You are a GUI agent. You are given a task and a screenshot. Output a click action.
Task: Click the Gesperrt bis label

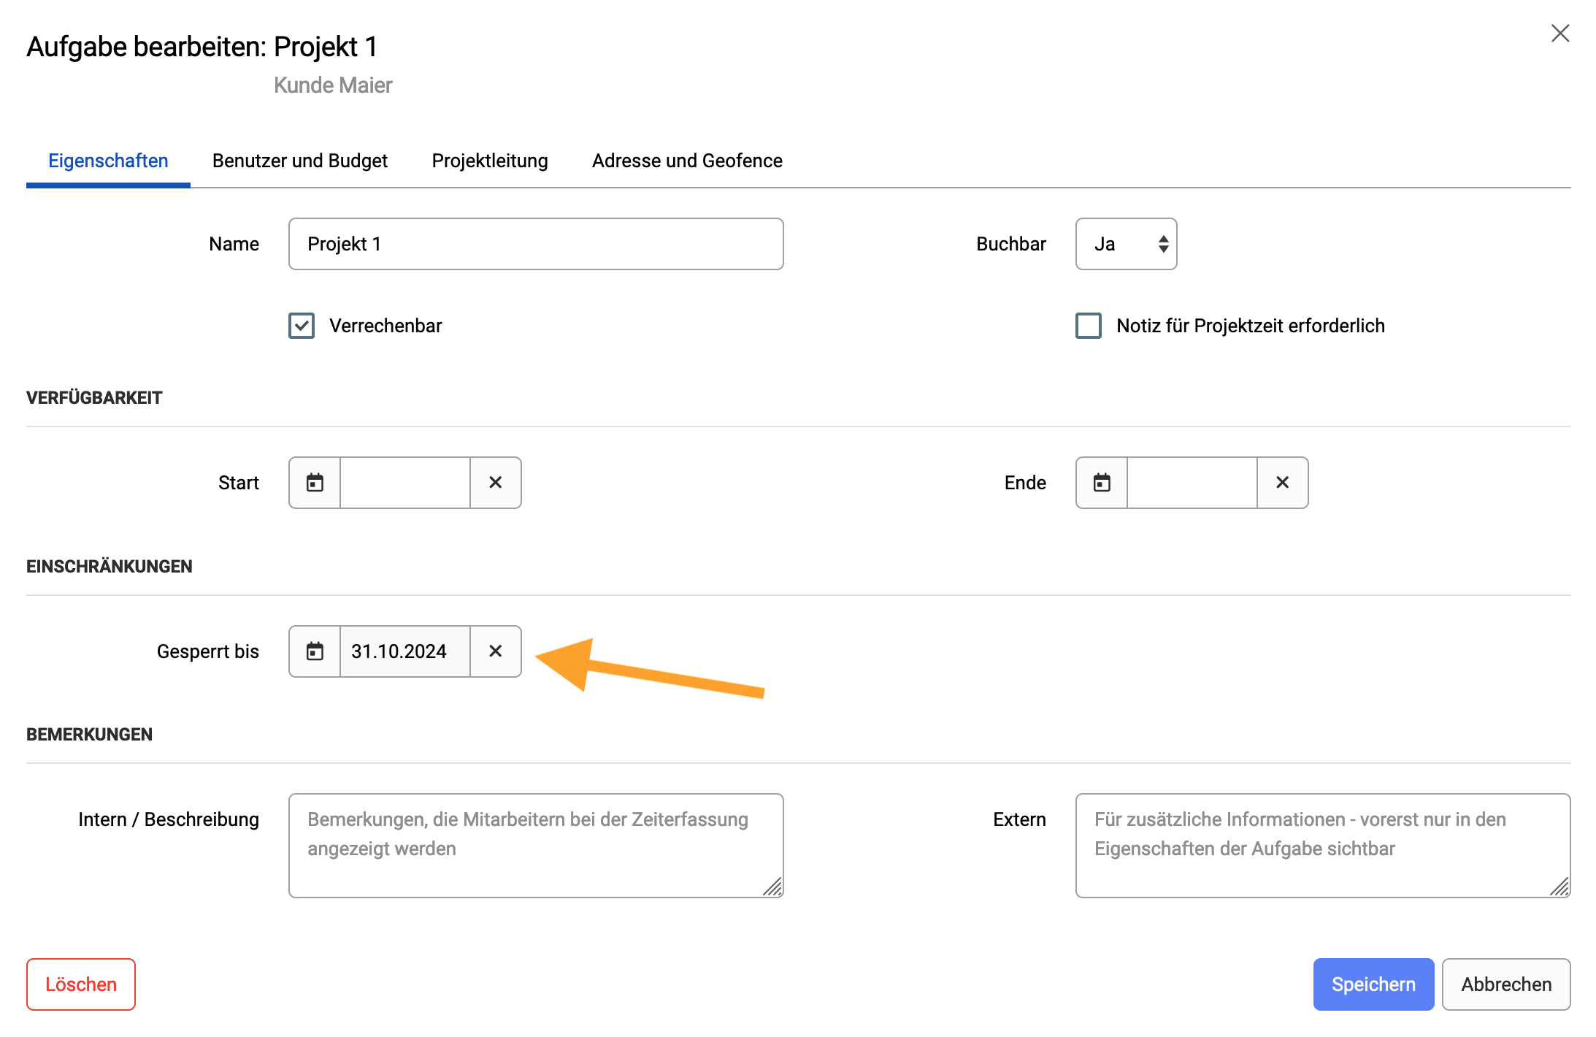click(208, 651)
